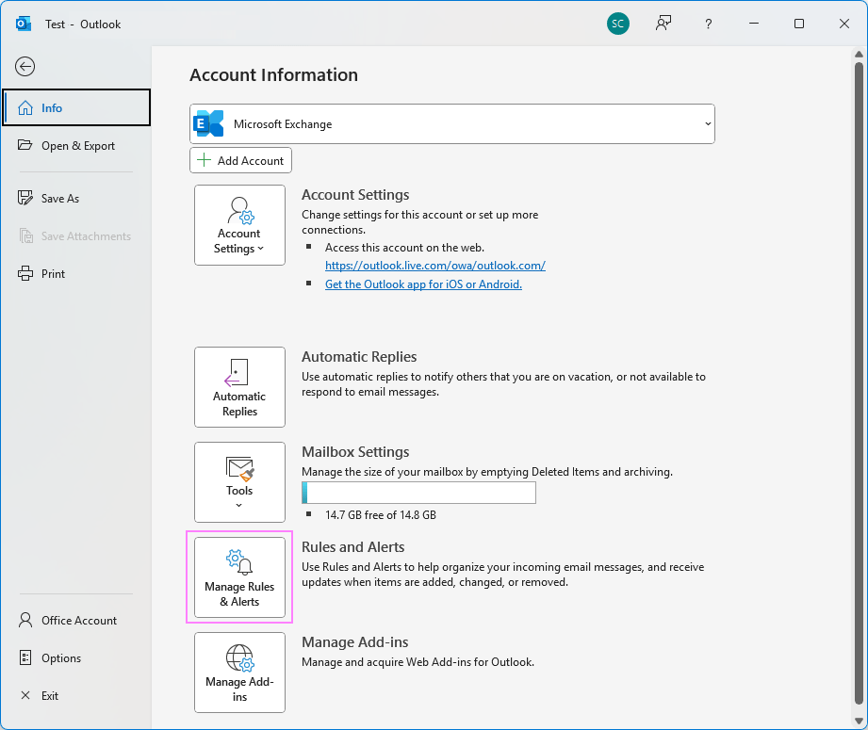Close the Outlook window
This screenshot has height=730, width=868.
tap(844, 24)
